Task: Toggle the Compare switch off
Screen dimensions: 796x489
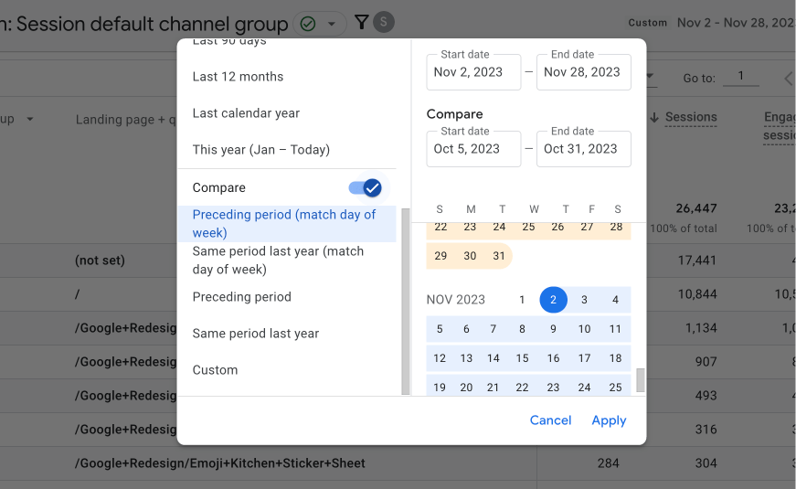Action: tap(366, 188)
